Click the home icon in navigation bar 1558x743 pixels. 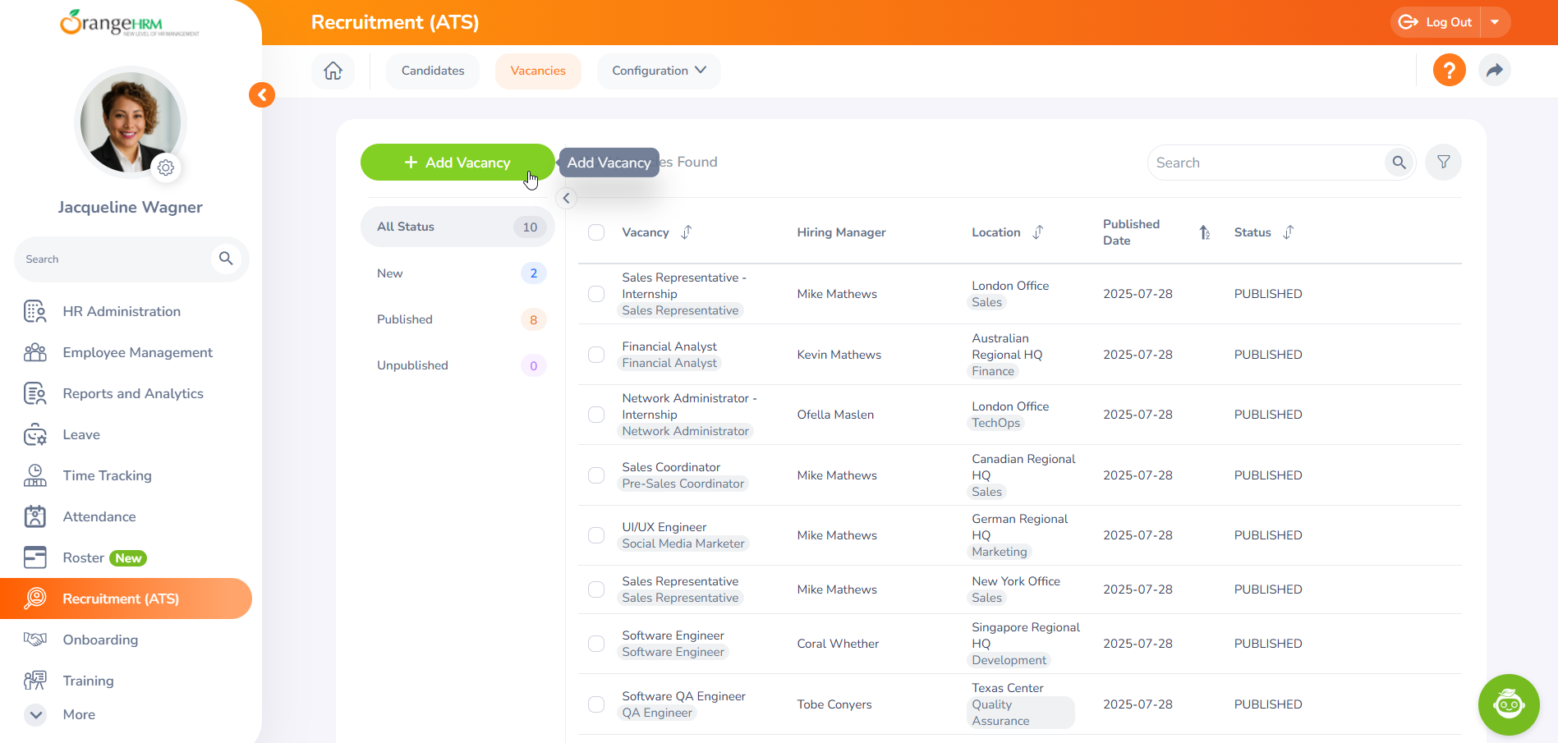click(x=333, y=71)
